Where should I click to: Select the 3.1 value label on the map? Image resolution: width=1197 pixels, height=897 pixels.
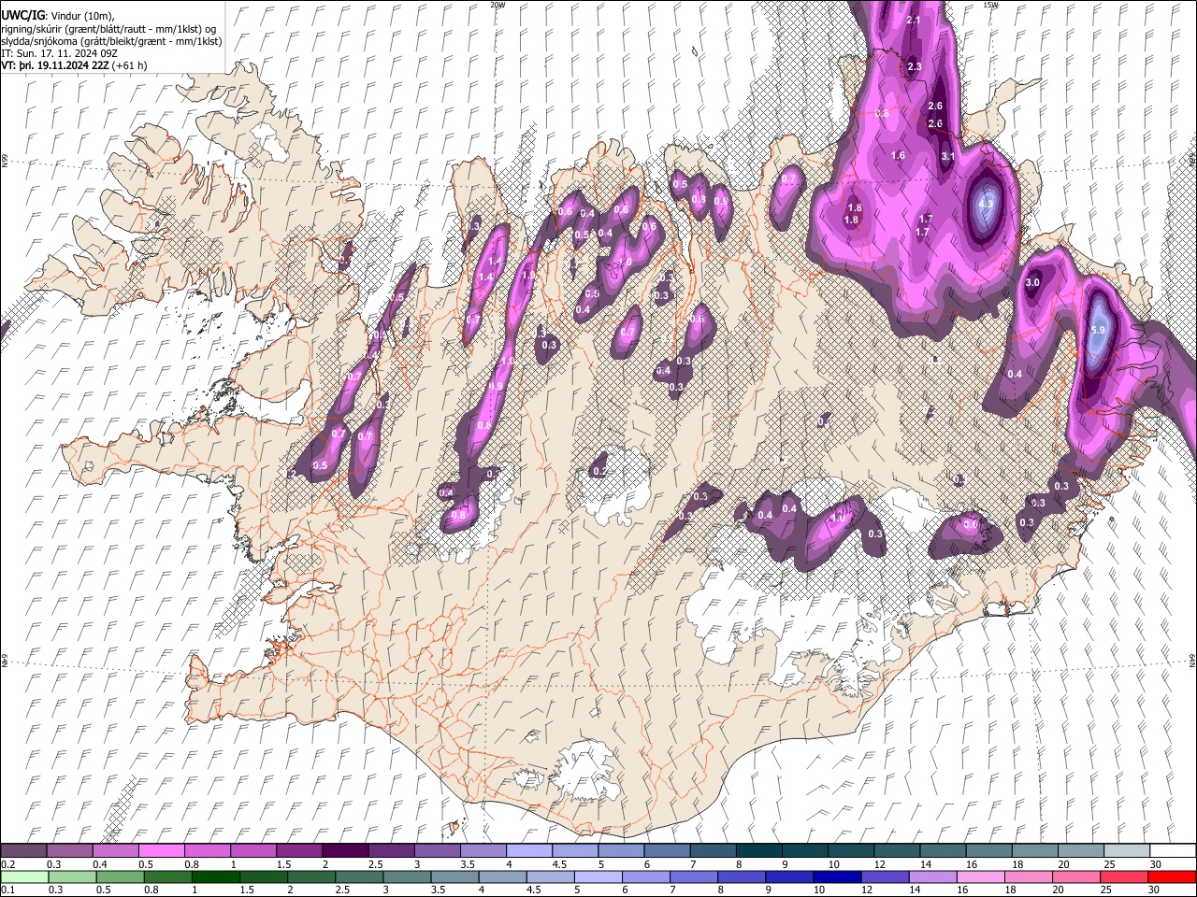click(947, 156)
